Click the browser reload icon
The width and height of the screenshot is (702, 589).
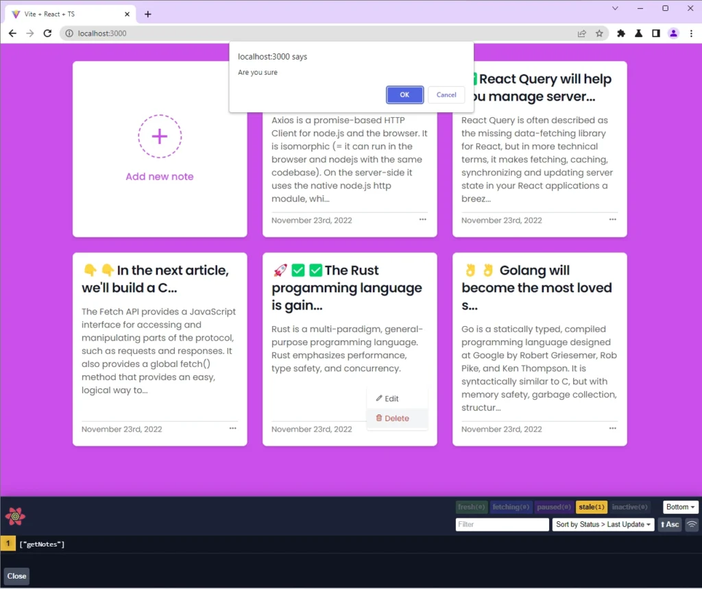(x=47, y=33)
